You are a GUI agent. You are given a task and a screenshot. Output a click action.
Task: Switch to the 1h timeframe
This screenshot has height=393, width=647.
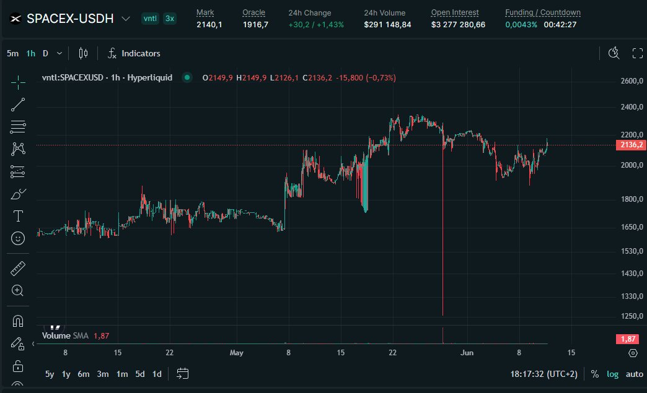[x=30, y=53]
